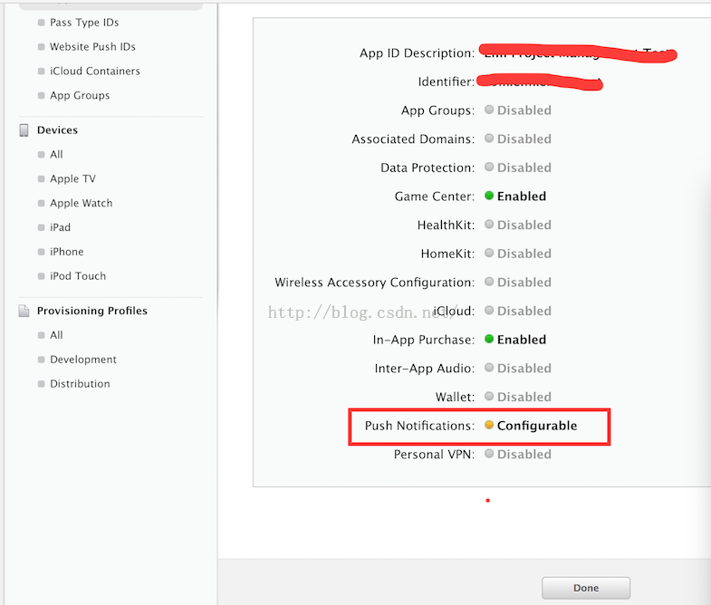
Task: Click the green In-App Purchase status dot
Action: [x=489, y=339]
